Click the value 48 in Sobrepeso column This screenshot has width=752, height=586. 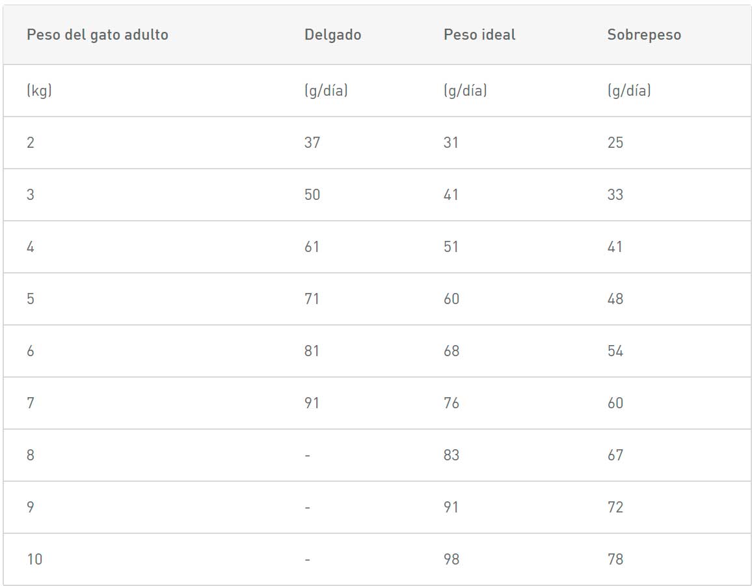[615, 299]
